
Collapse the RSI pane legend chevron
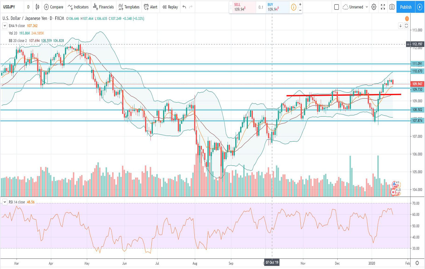[5, 202]
